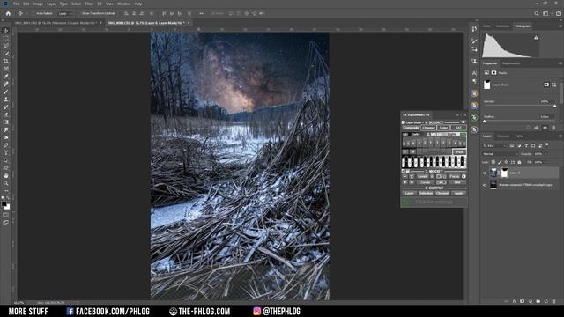Screen dimensions: 564x317
Task: Switch to the Histogram tab
Action: pyautogui.click(x=522, y=26)
